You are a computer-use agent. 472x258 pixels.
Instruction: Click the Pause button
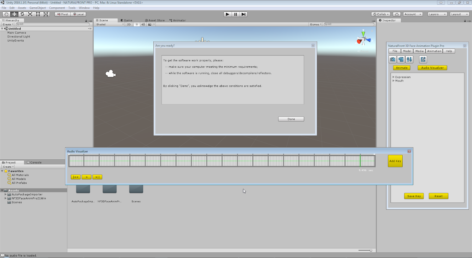point(235,14)
